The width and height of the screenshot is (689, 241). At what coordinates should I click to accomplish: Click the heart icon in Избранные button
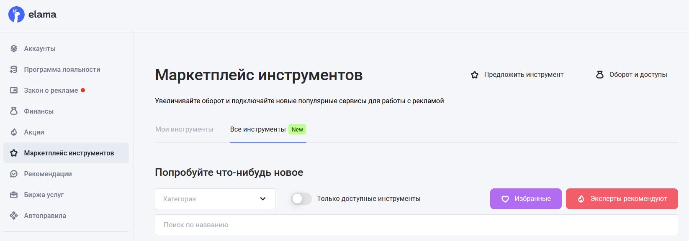[x=505, y=199]
